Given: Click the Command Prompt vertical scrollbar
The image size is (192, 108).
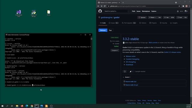Looking at the screenshot, I should (x=91, y=61).
